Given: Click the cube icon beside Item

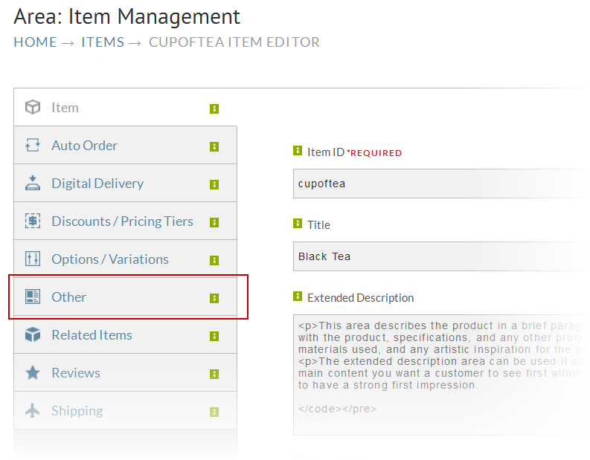Looking at the screenshot, I should (33, 107).
